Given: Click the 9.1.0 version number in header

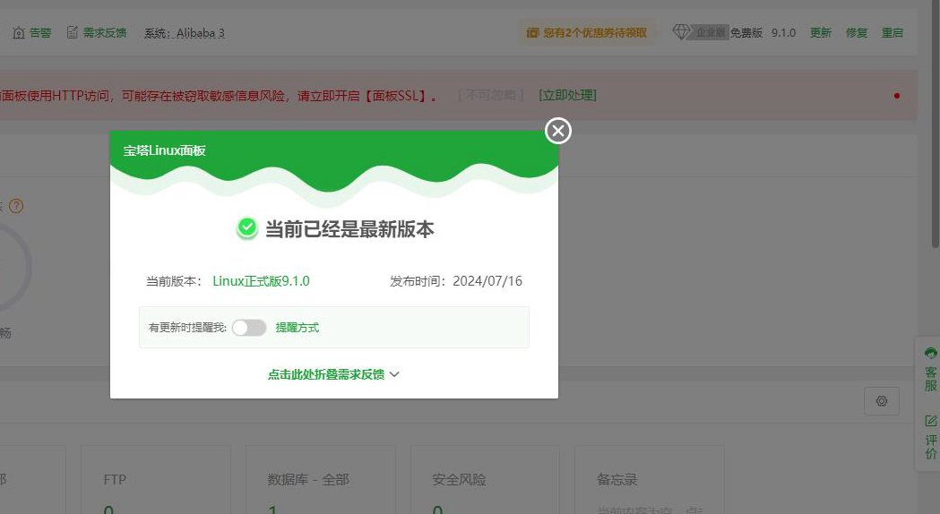Looking at the screenshot, I should (x=783, y=33).
